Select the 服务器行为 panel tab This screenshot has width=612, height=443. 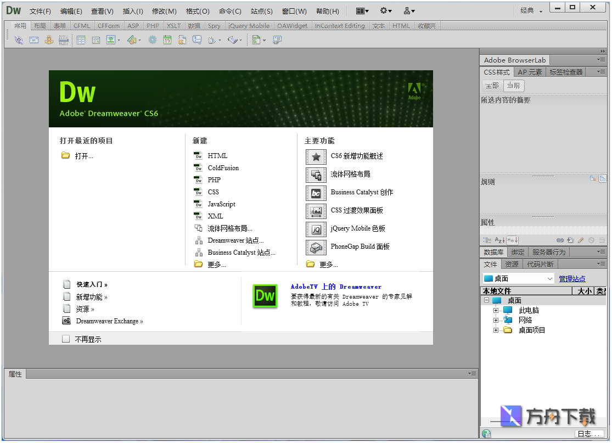(548, 252)
